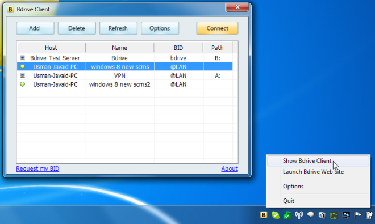Image resolution: width=375 pixels, height=224 pixels.
Task: Open Options in the Bdrive Client toolbar
Action: click(x=160, y=28)
